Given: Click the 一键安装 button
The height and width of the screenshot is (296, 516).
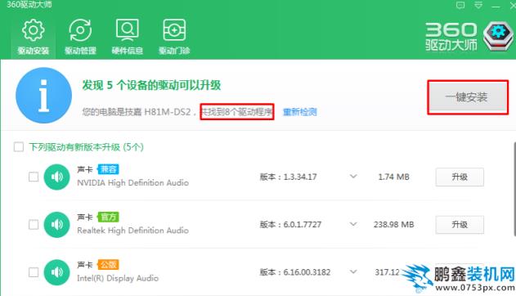Looking at the screenshot, I should pos(468,97).
